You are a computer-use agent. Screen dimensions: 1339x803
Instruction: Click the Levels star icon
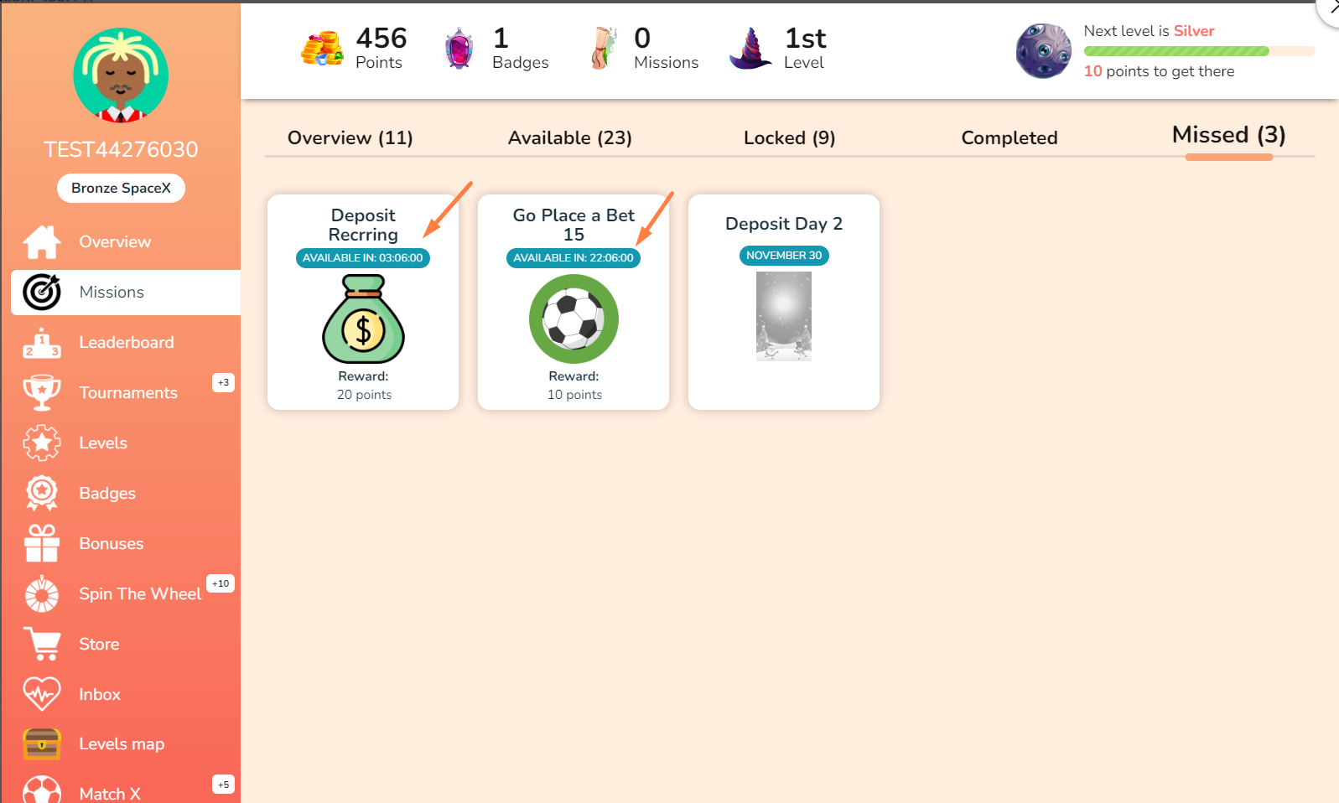click(x=41, y=443)
